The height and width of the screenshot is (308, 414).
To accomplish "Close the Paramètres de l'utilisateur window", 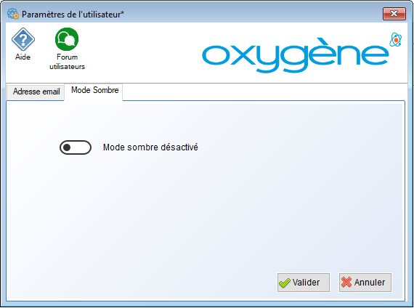I will click(x=394, y=14).
